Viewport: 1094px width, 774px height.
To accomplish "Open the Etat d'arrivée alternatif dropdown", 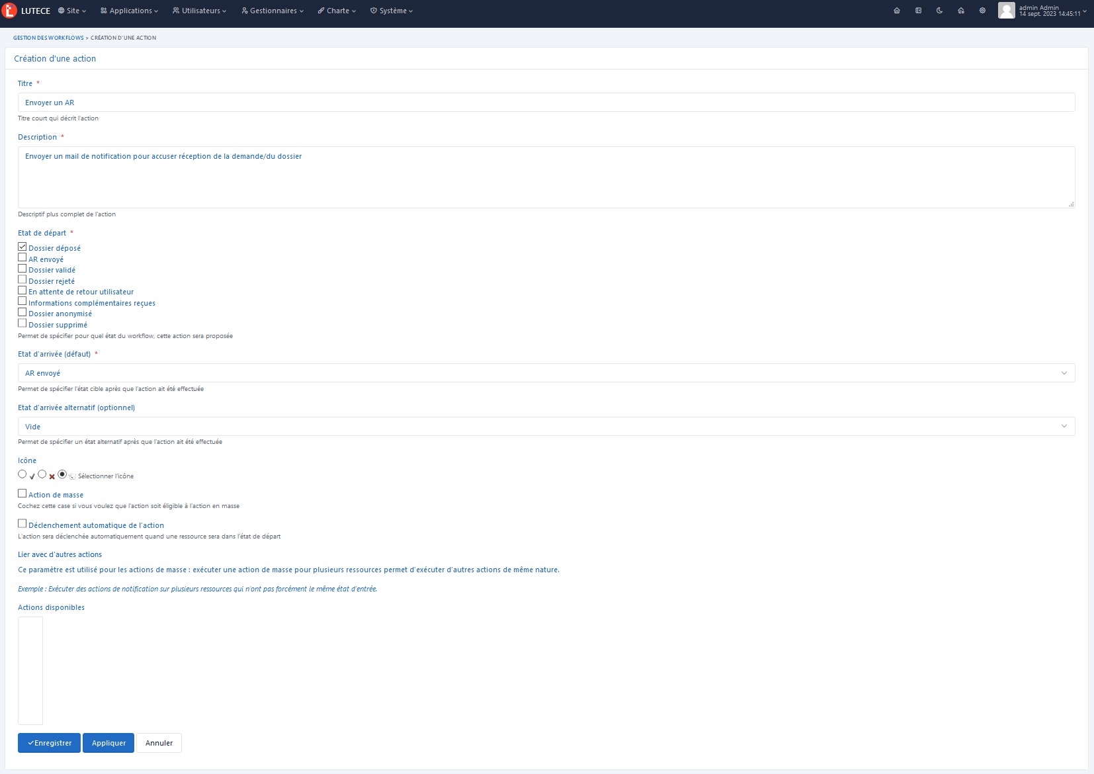I will [546, 426].
